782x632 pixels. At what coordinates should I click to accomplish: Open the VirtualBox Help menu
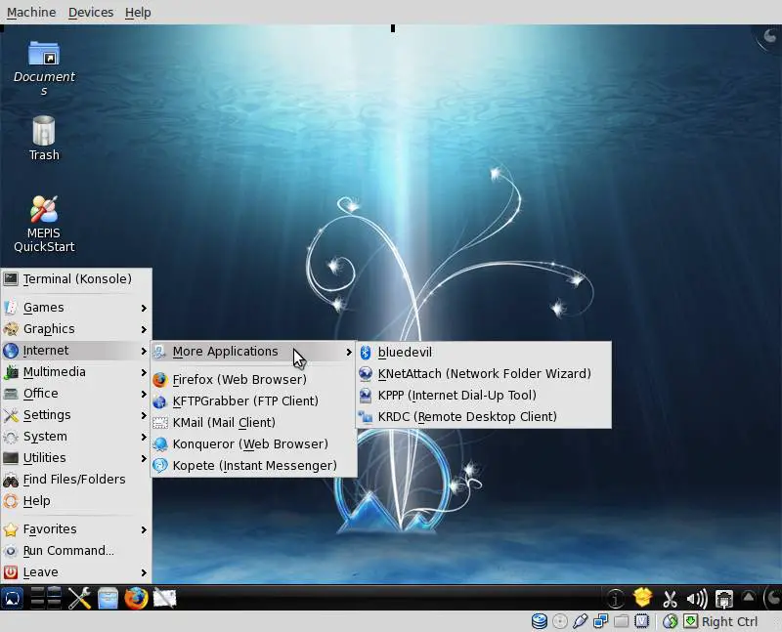pyautogui.click(x=138, y=12)
